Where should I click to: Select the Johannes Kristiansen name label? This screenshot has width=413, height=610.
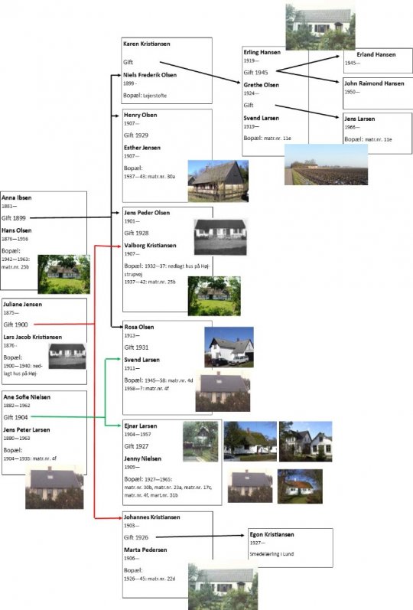pos(152,517)
